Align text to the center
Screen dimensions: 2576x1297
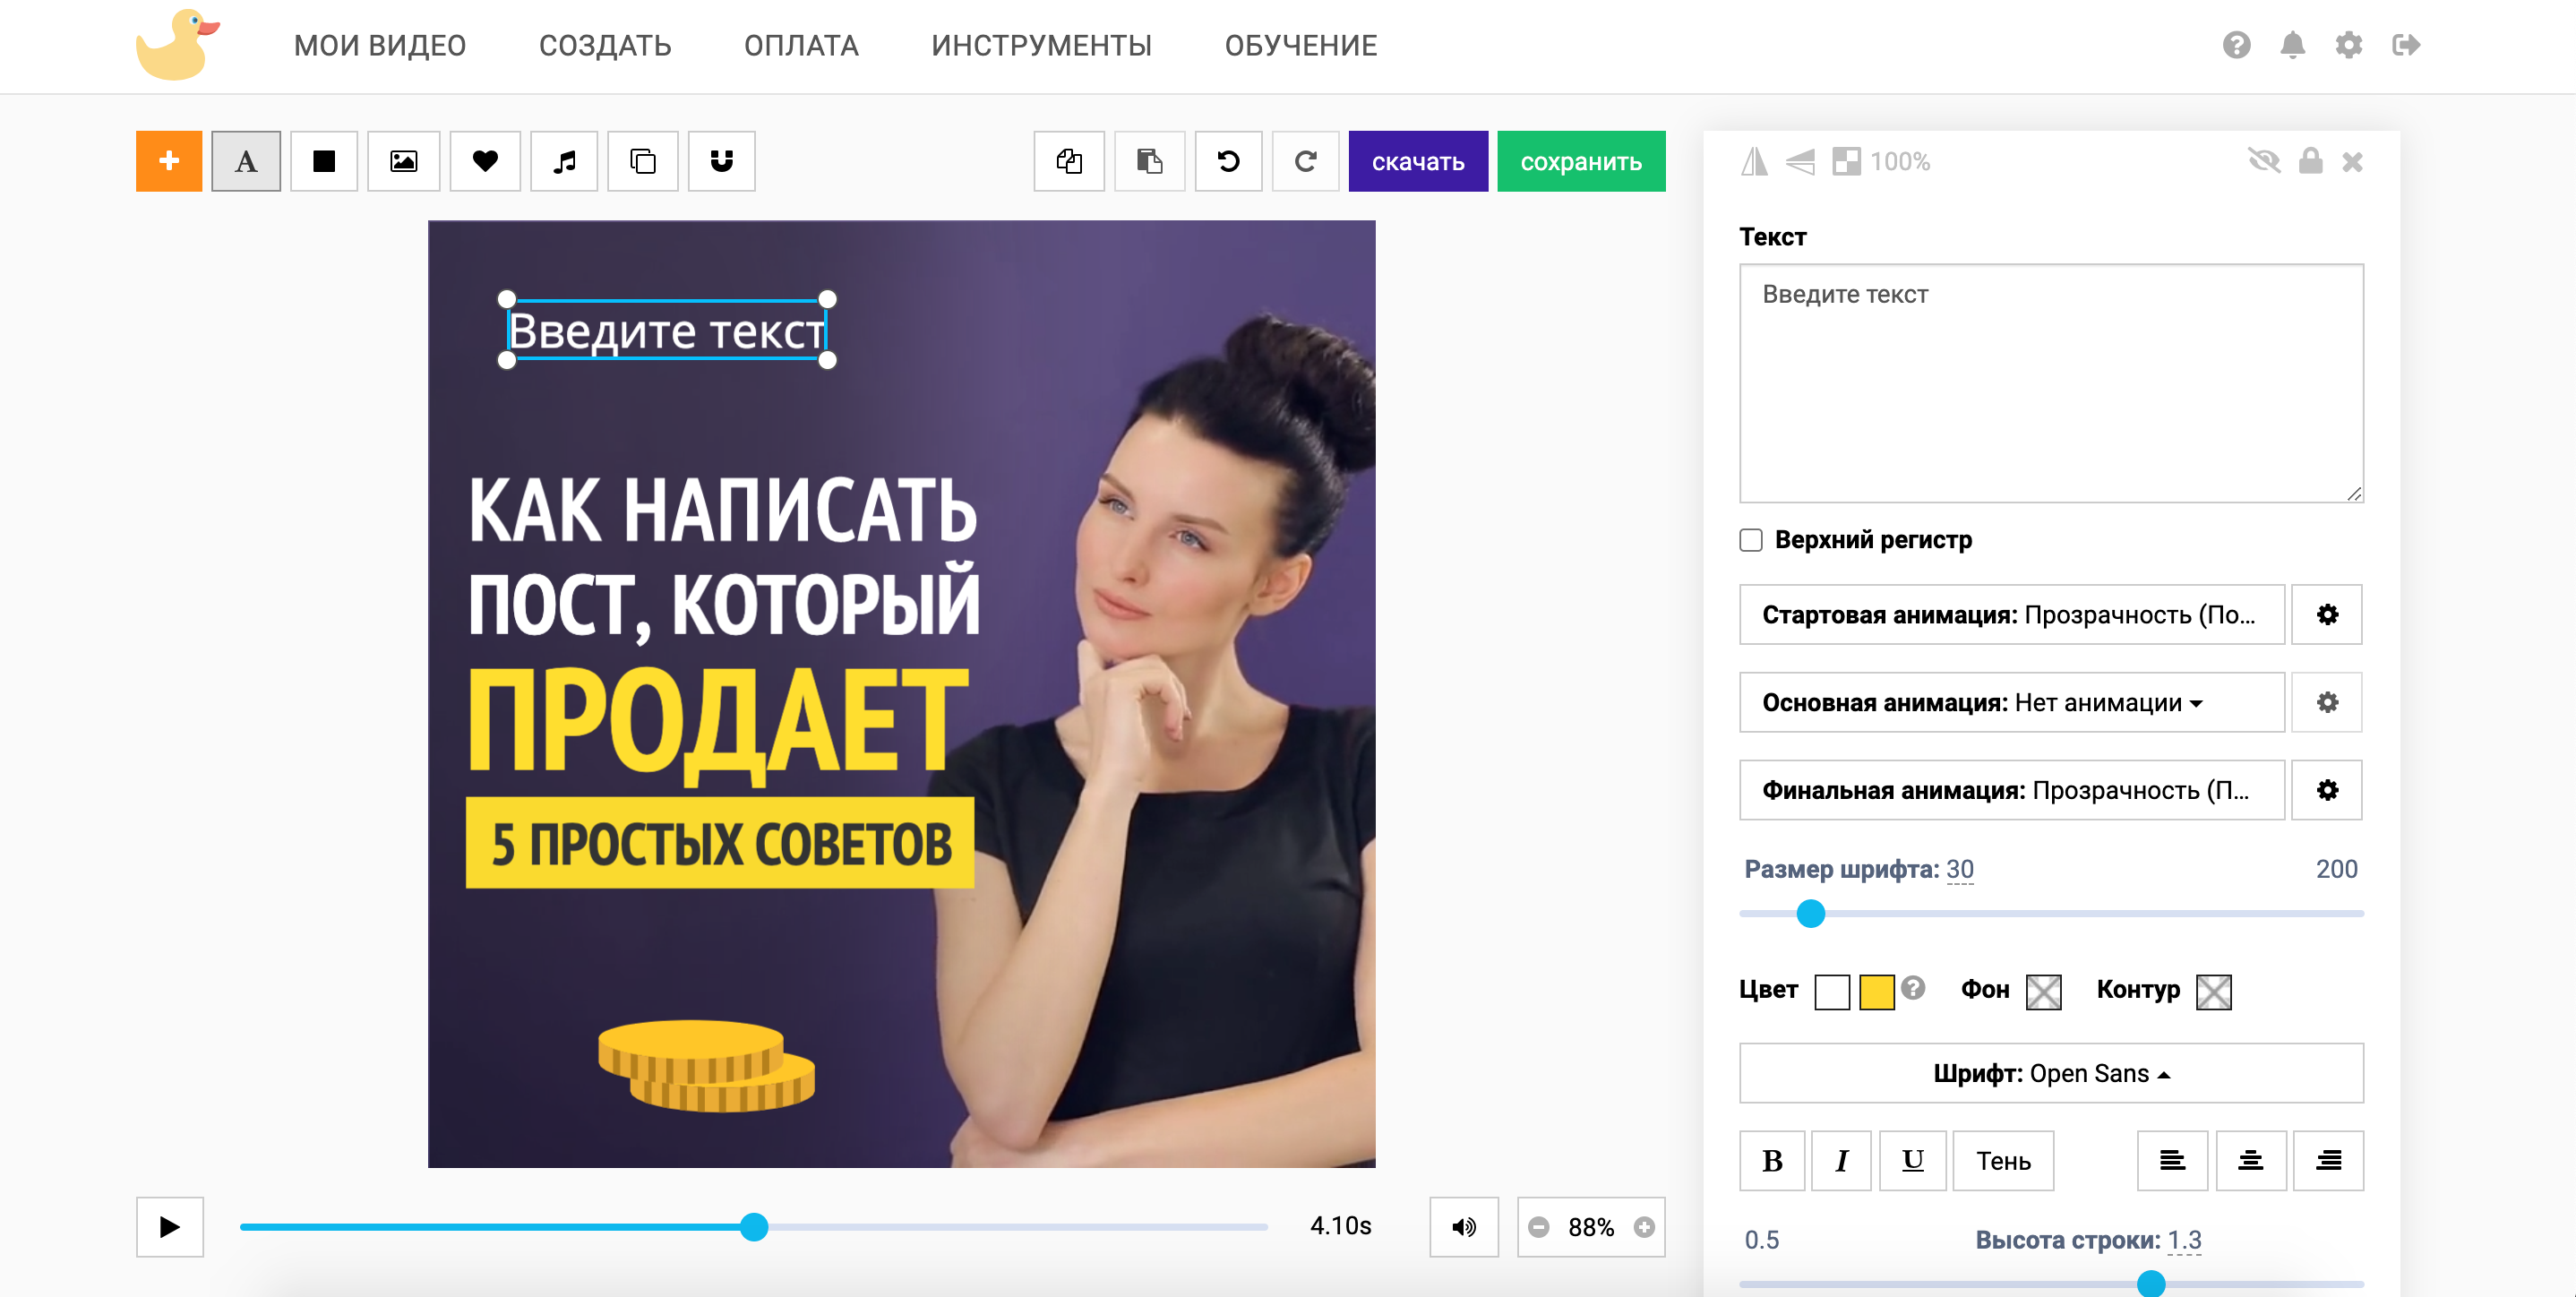click(2251, 1161)
